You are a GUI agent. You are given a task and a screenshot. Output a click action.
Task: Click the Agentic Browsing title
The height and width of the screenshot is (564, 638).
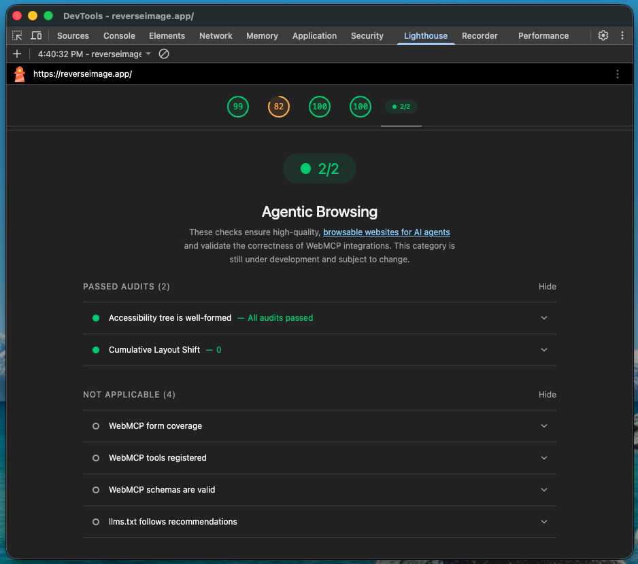(320, 212)
